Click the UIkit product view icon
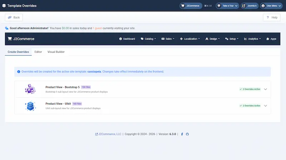This screenshot has width=286, height=160. coord(30,106)
